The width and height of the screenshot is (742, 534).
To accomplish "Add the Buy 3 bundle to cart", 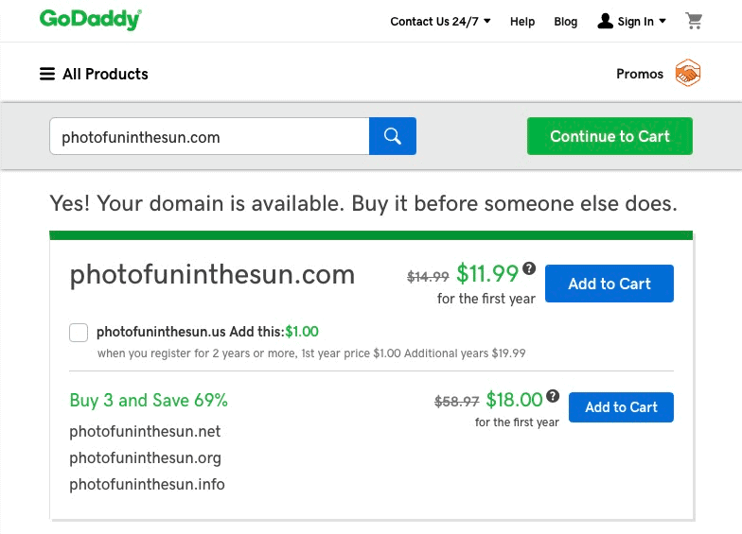I will [621, 407].
